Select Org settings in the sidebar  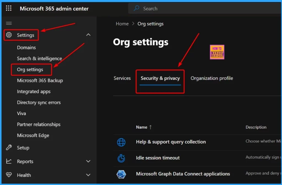tap(30, 69)
